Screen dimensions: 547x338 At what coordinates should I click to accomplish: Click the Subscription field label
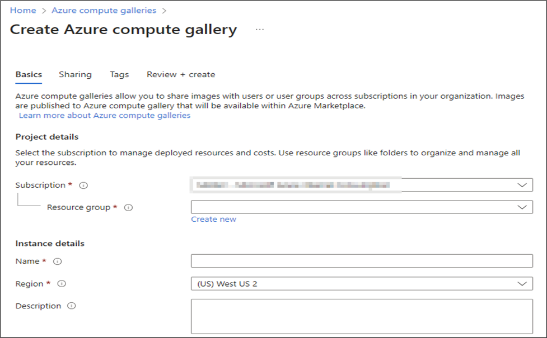point(40,185)
